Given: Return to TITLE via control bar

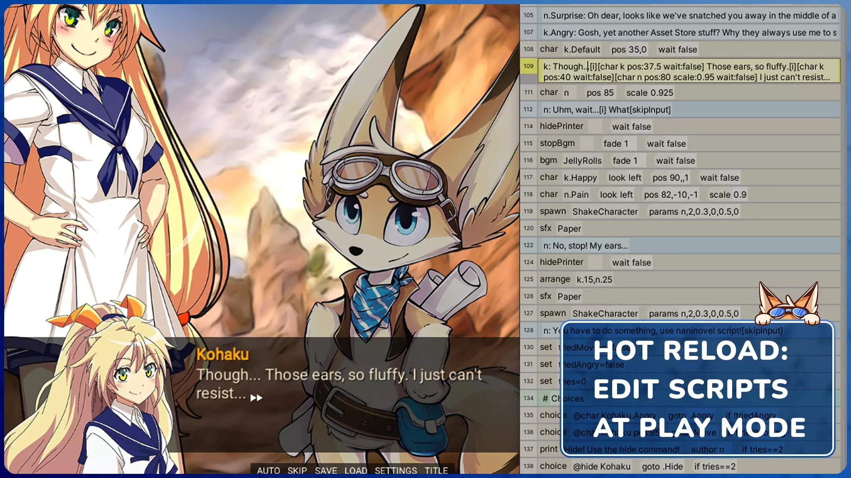Looking at the screenshot, I should tap(436, 471).
